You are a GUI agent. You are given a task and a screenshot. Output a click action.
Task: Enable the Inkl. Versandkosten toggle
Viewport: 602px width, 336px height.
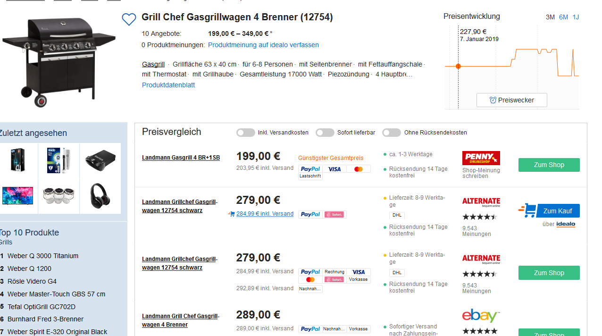click(x=246, y=133)
